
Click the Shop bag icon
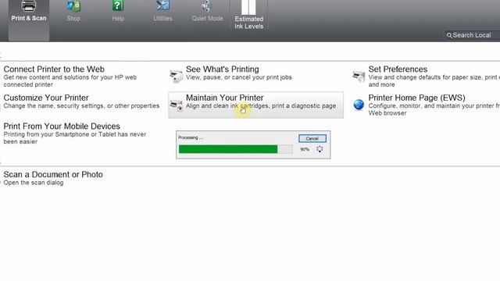point(73,6)
